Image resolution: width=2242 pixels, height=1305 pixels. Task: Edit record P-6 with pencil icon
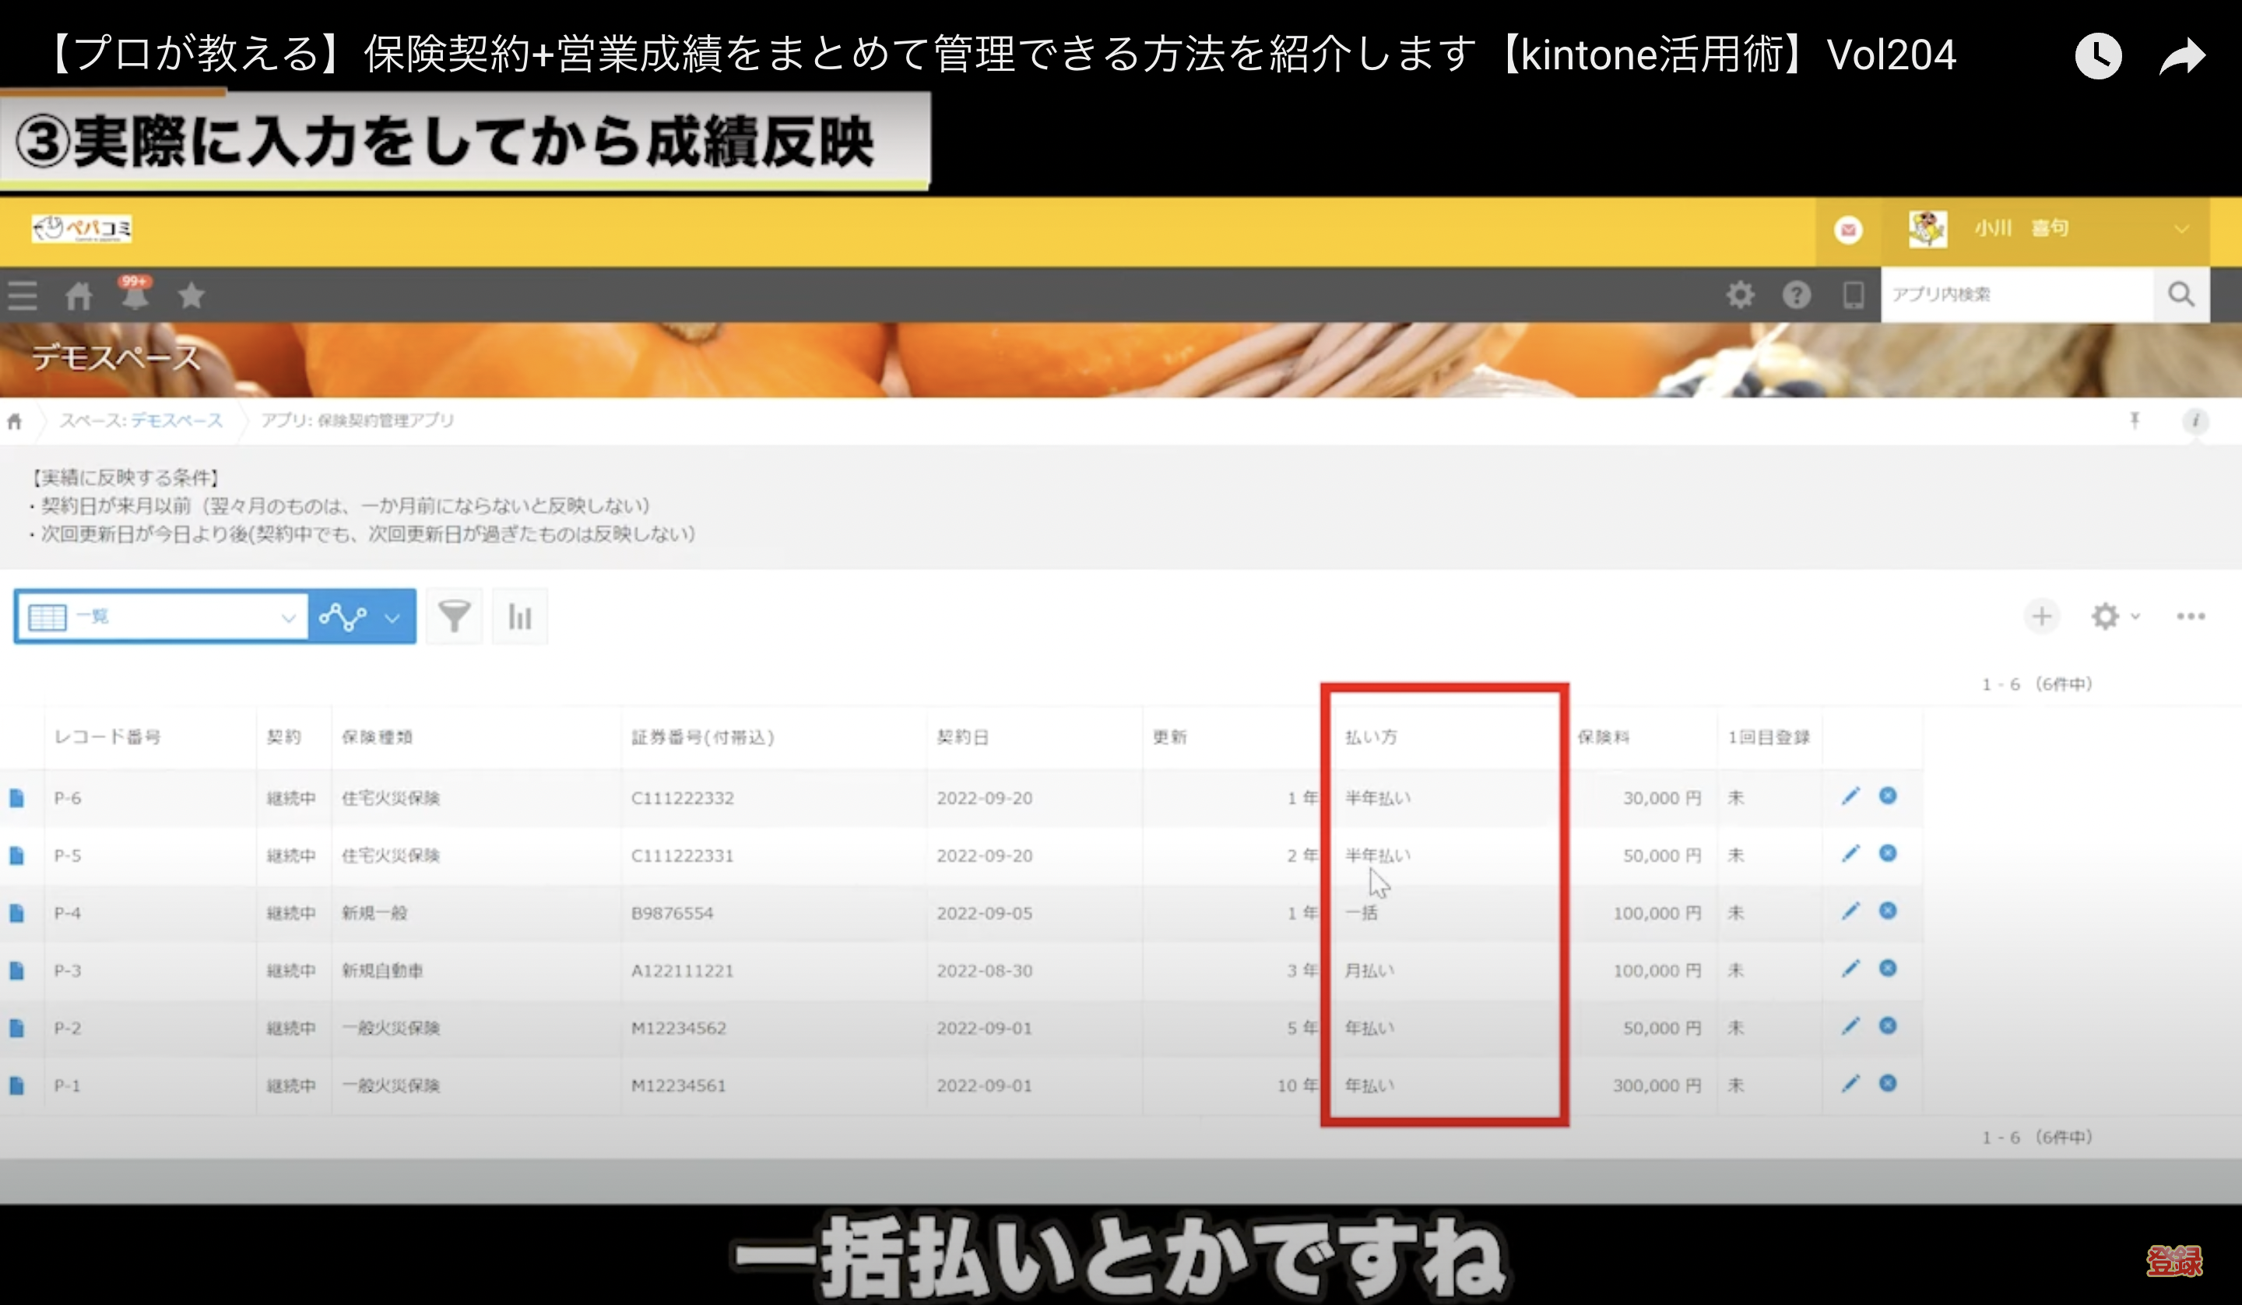[1850, 797]
